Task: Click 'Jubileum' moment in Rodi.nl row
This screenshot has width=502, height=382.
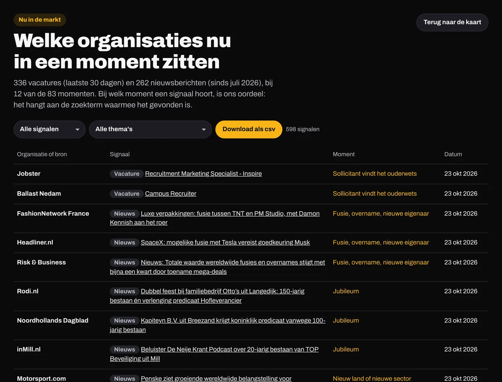Action: pos(346,291)
